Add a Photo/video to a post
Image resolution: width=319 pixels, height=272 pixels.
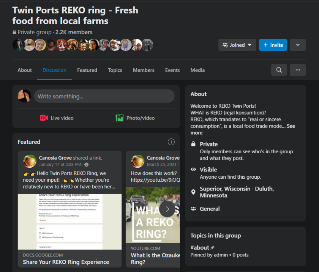click(x=135, y=118)
